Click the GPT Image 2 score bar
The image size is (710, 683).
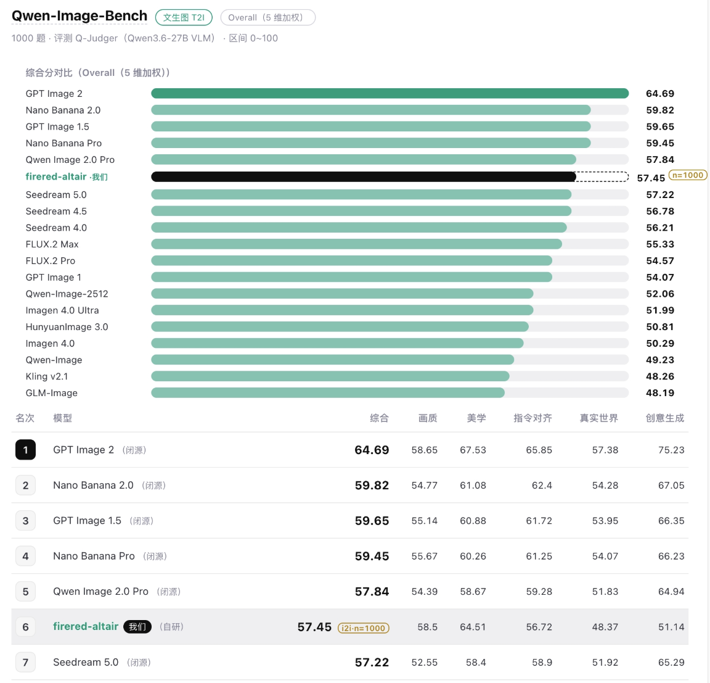[390, 93]
